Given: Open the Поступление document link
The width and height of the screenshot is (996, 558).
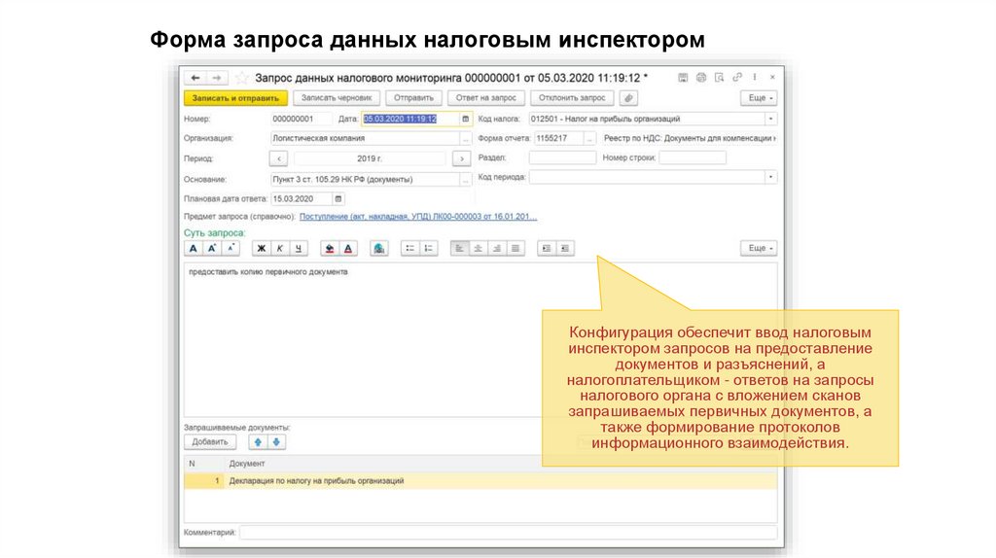Looking at the screenshot, I should 418,217.
